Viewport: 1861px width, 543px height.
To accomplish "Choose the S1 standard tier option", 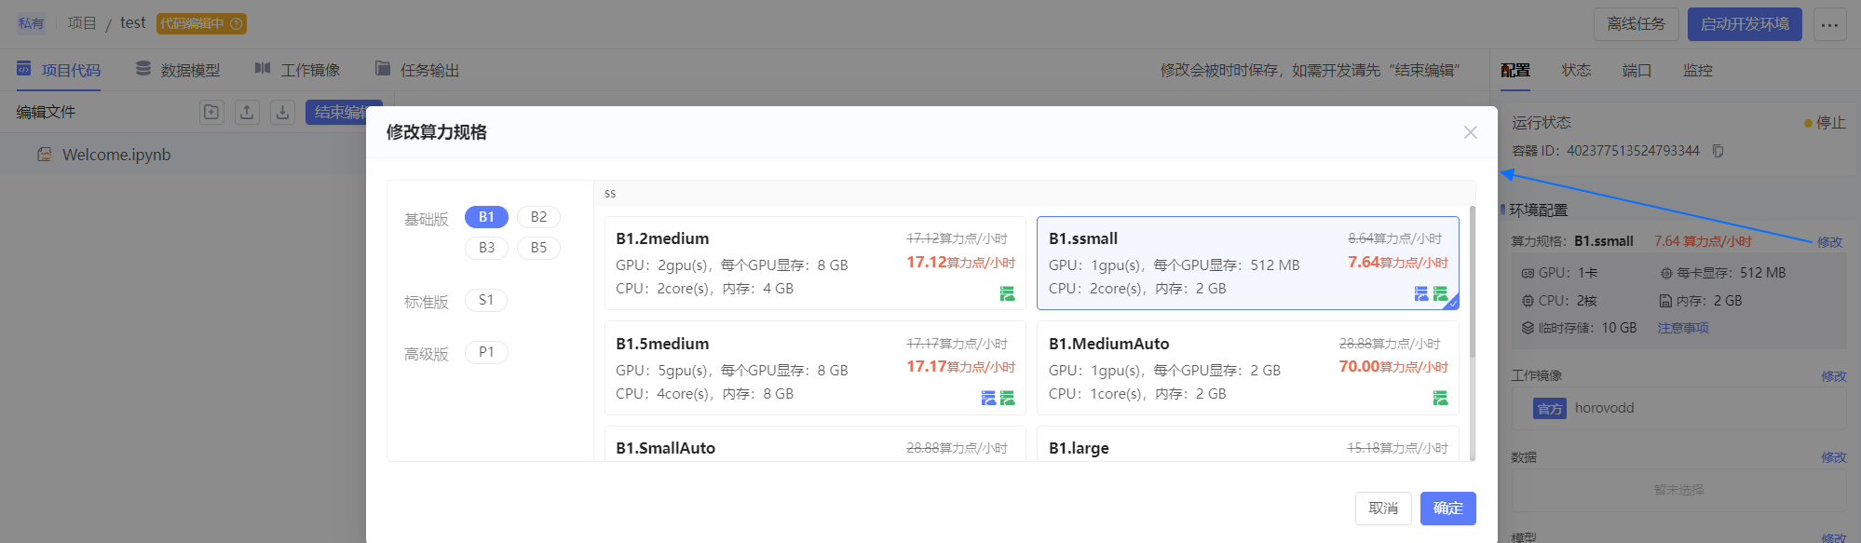I will pos(486,300).
